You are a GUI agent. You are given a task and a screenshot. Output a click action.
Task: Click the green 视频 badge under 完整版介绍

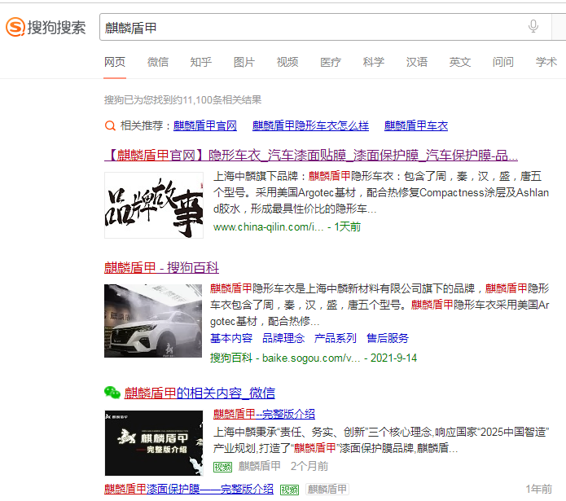222,467
